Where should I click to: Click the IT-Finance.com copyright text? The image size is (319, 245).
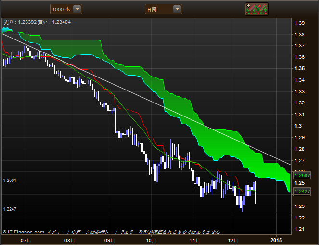(x=24, y=232)
